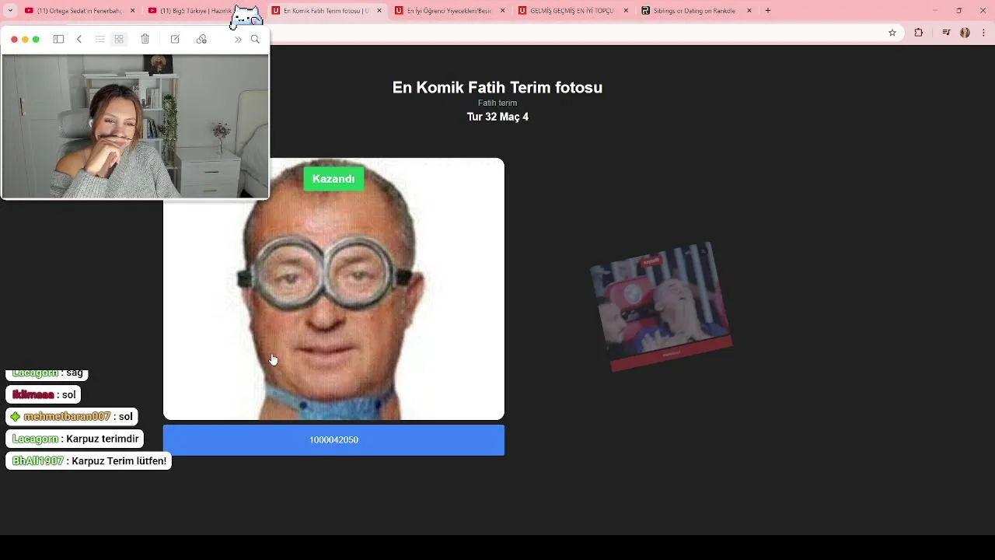This screenshot has height=560, width=995.
Task: Toggle the sidebar in the overlay window
Action: click(58, 39)
